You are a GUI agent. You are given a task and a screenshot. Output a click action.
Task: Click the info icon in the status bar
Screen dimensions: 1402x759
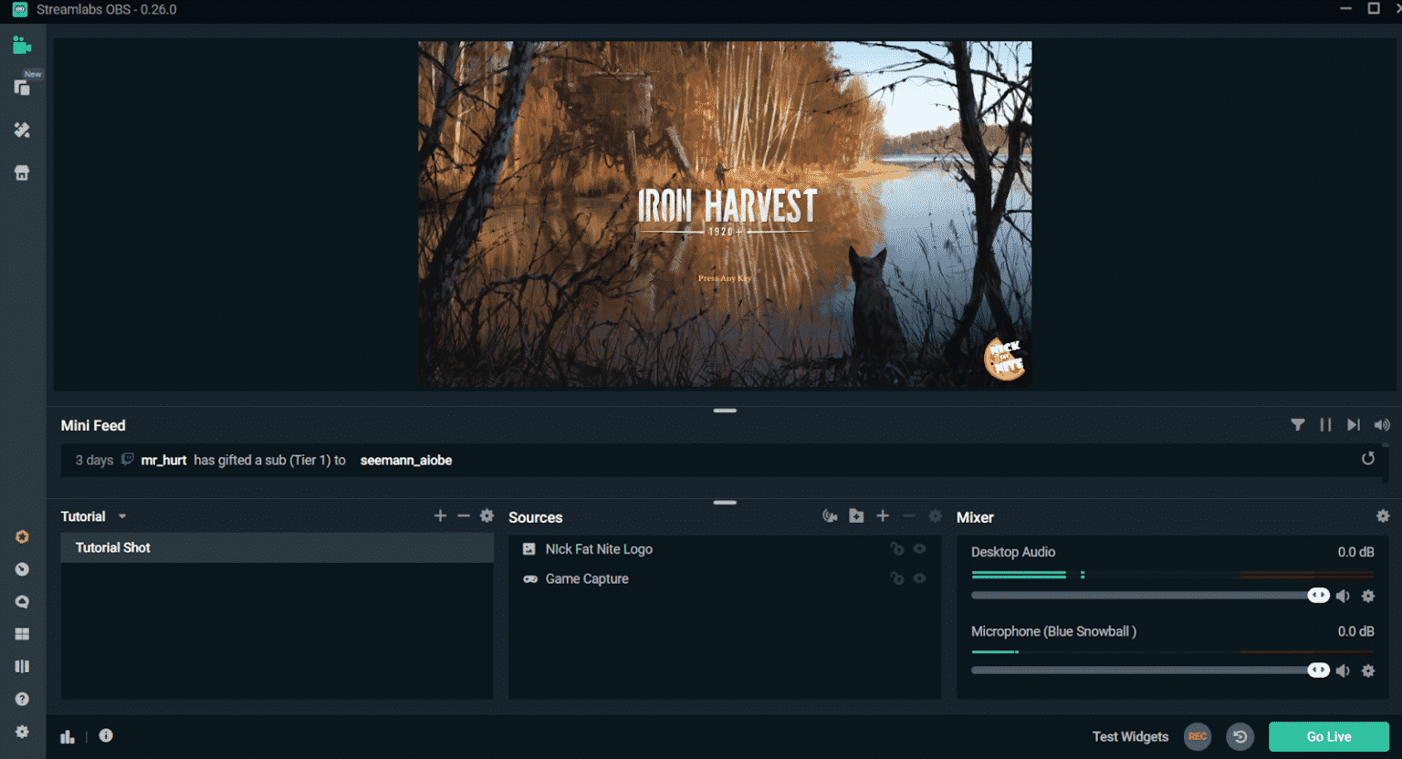[x=106, y=735]
